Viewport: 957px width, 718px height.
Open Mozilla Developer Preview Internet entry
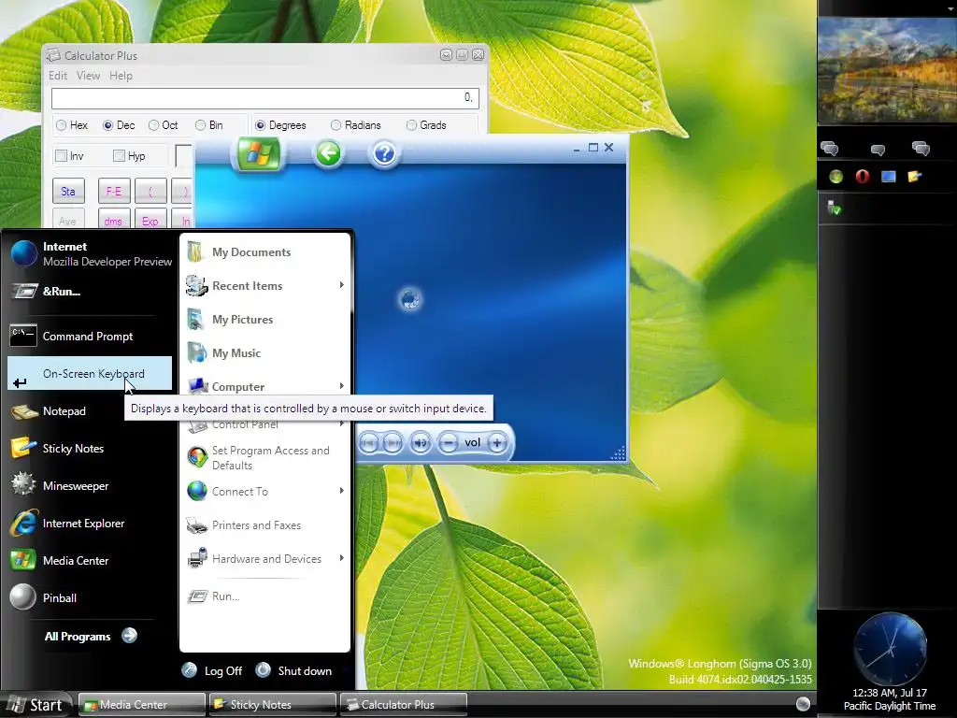point(91,254)
